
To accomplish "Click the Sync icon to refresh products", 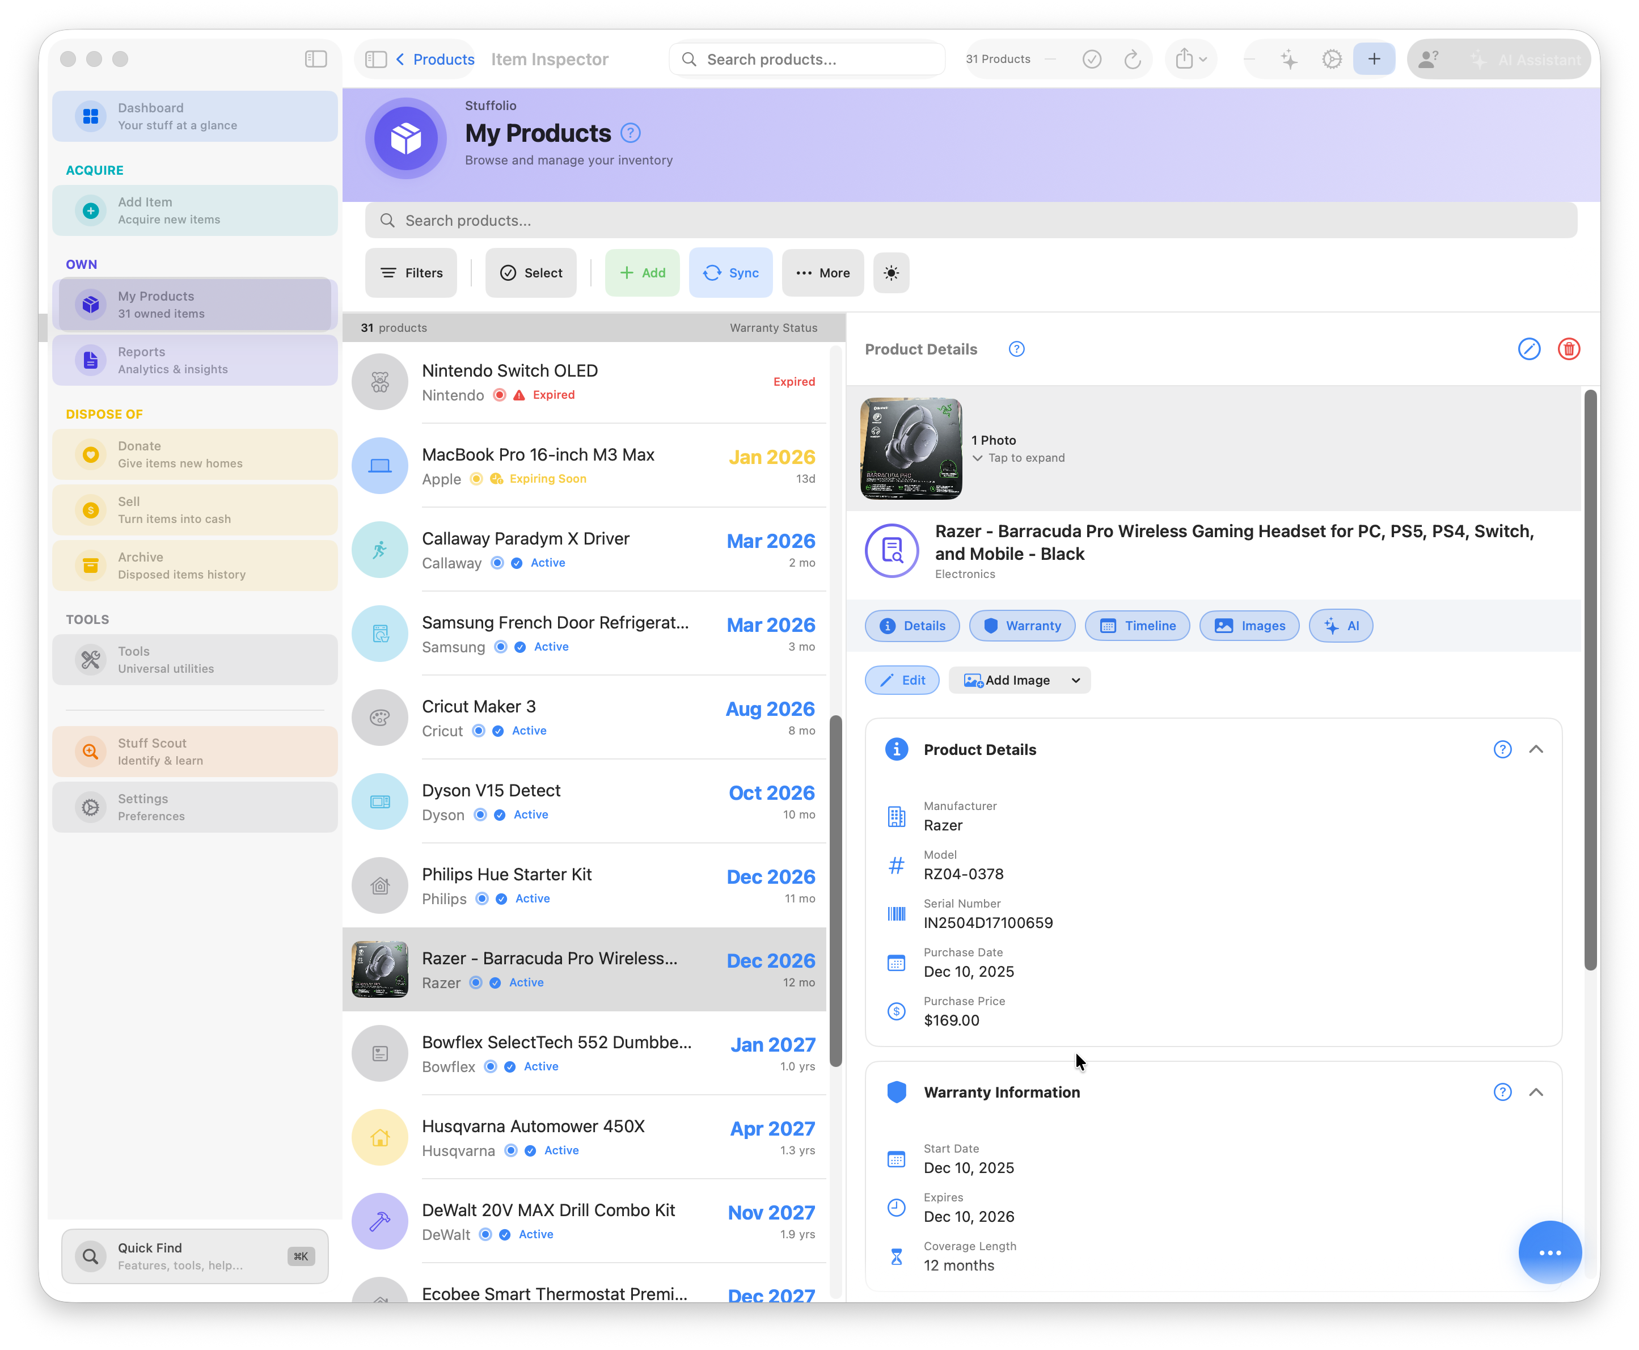I will click(713, 273).
